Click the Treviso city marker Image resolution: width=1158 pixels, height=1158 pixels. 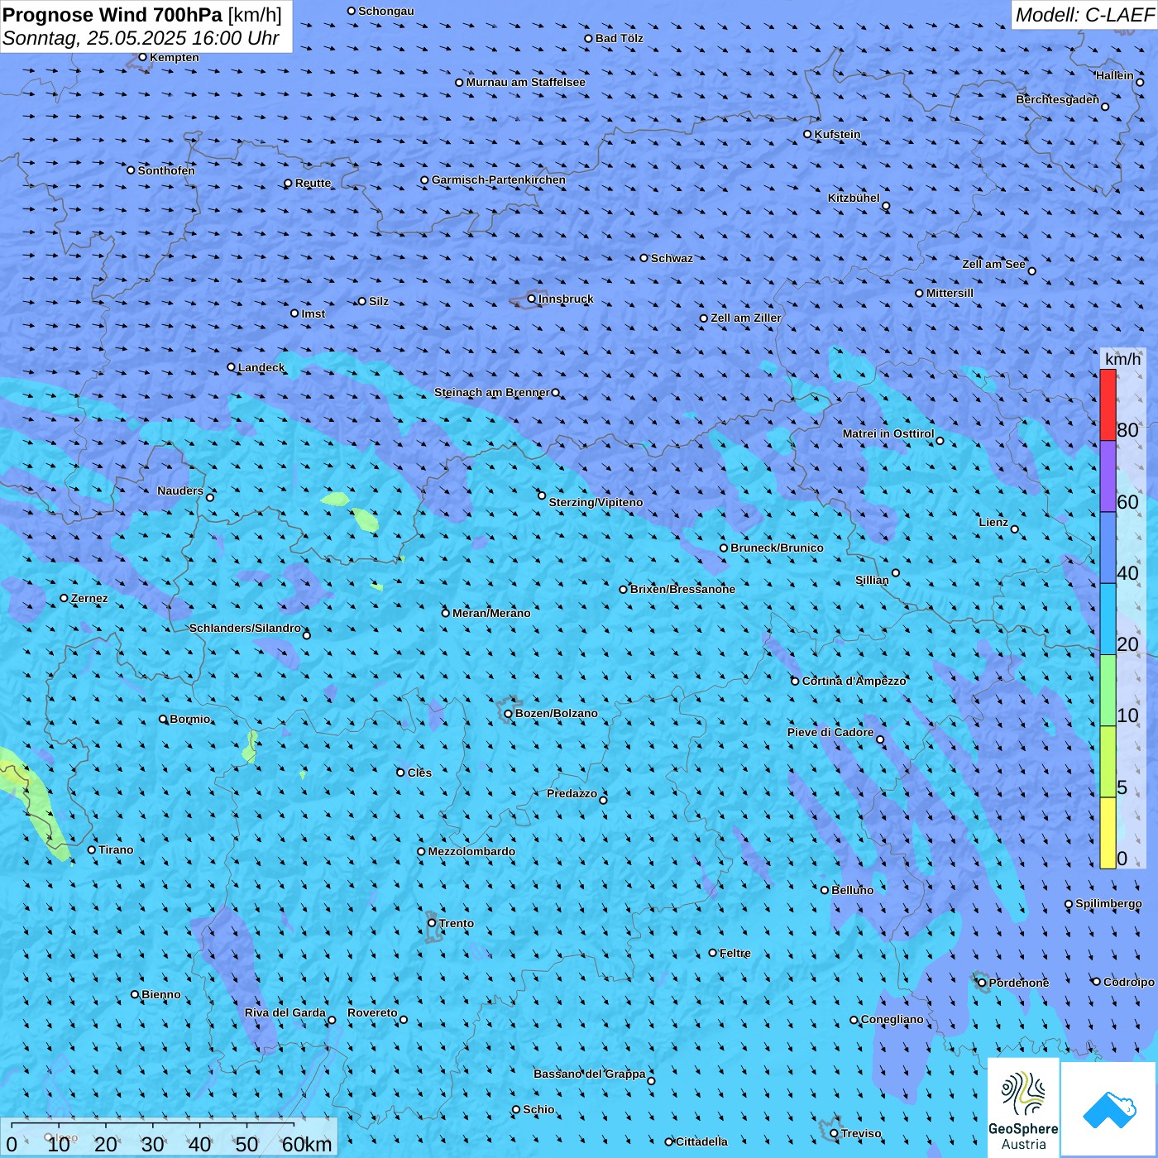tap(834, 1133)
